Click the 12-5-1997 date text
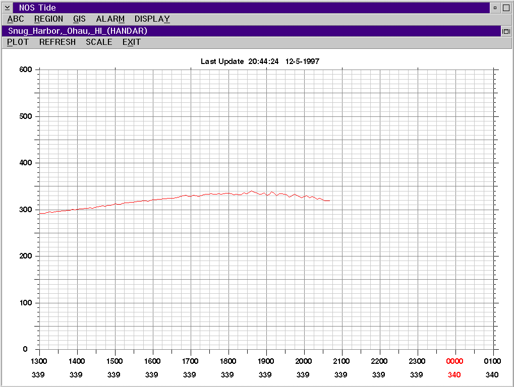This screenshot has width=514, height=387. [x=302, y=61]
